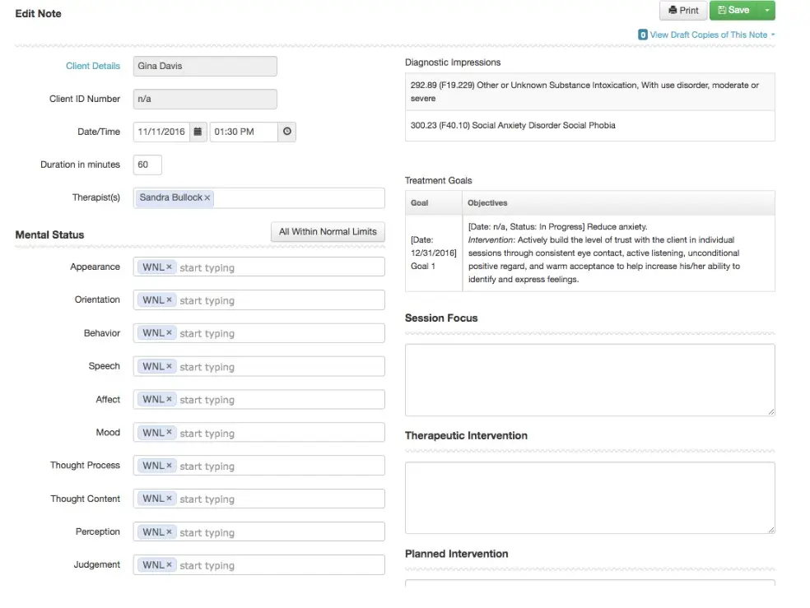Click the Duration in minutes field
The image size is (810, 608).
point(147,165)
